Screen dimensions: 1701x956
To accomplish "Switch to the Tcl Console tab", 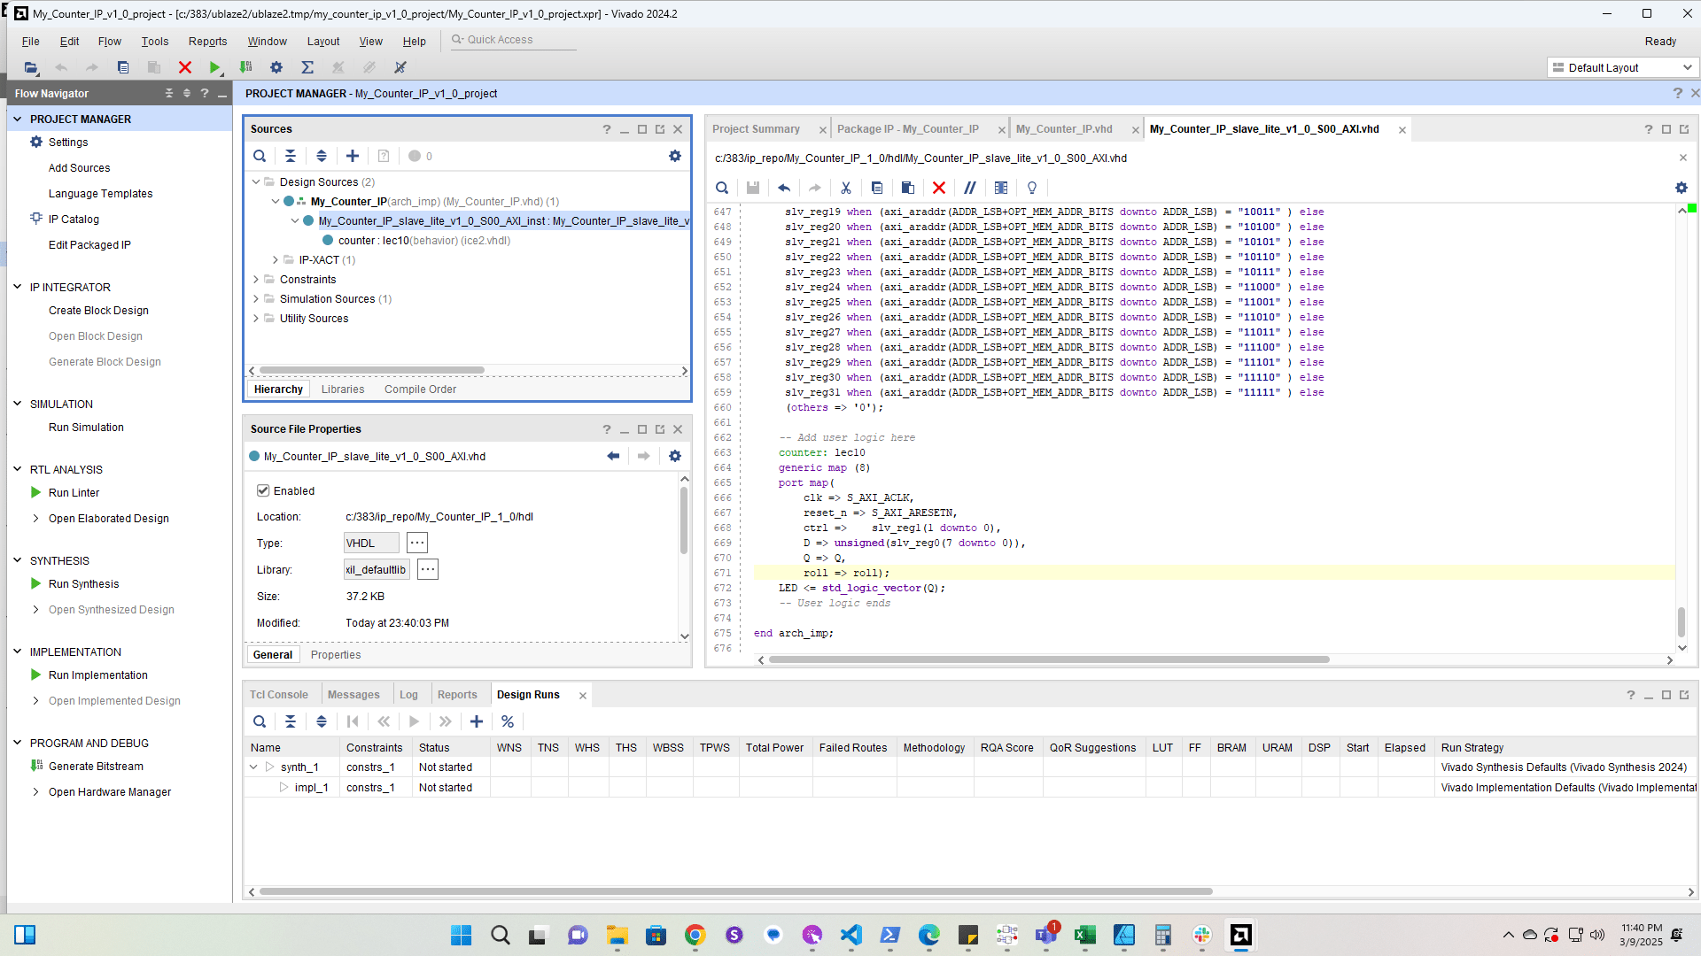I will point(278,695).
